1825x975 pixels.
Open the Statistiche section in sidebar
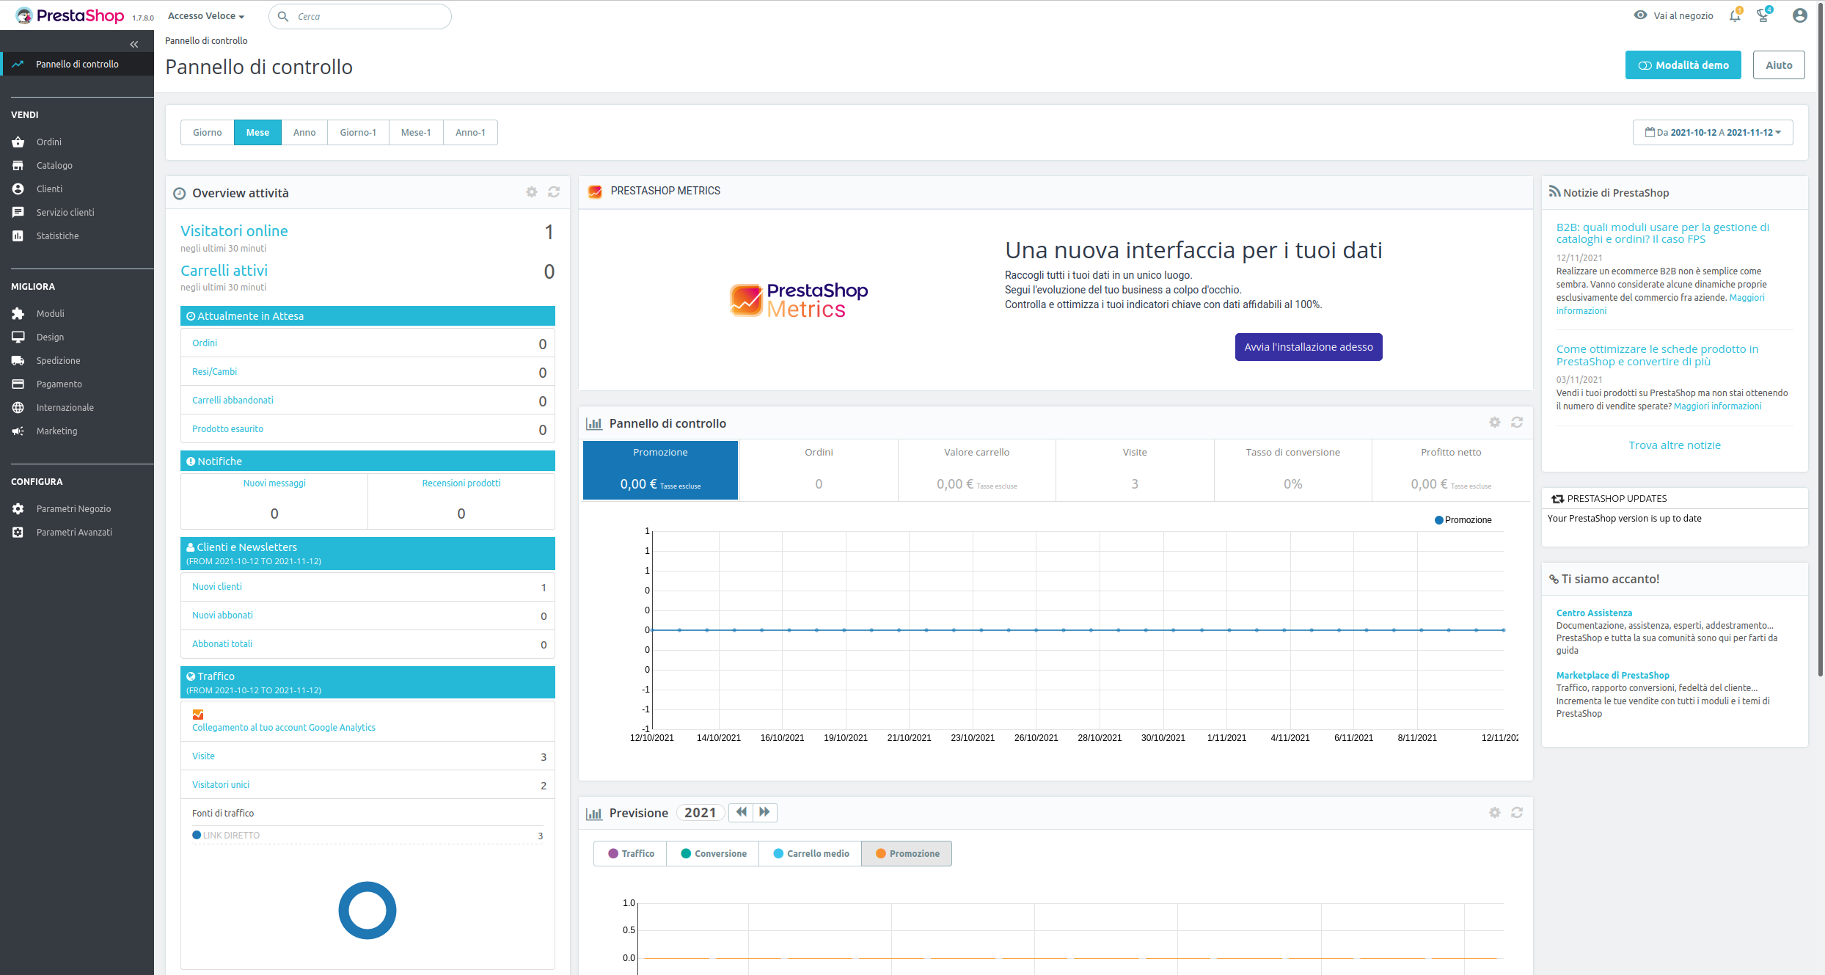57,235
